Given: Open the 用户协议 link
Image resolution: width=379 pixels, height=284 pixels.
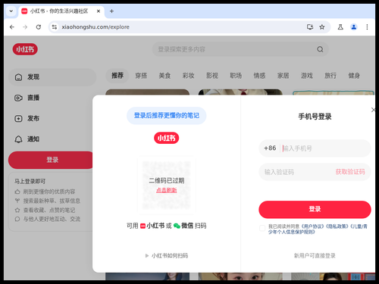Looking at the screenshot, I should click(313, 226).
